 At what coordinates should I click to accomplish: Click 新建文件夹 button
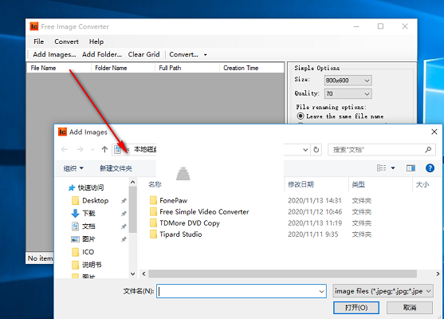pyautogui.click(x=116, y=168)
